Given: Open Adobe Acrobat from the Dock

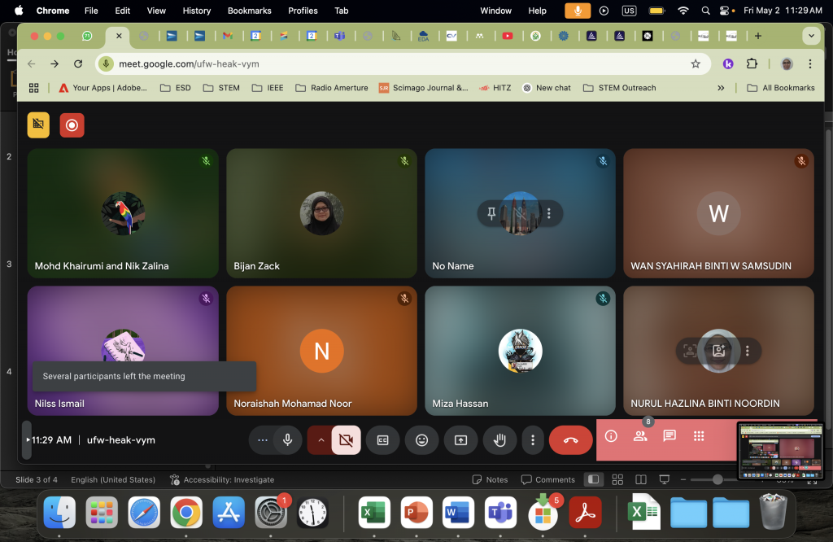Looking at the screenshot, I should point(586,513).
